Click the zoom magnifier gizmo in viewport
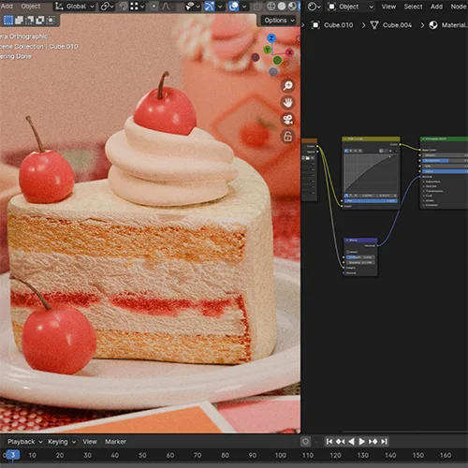This screenshot has width=468, height=468. point(287,85)
